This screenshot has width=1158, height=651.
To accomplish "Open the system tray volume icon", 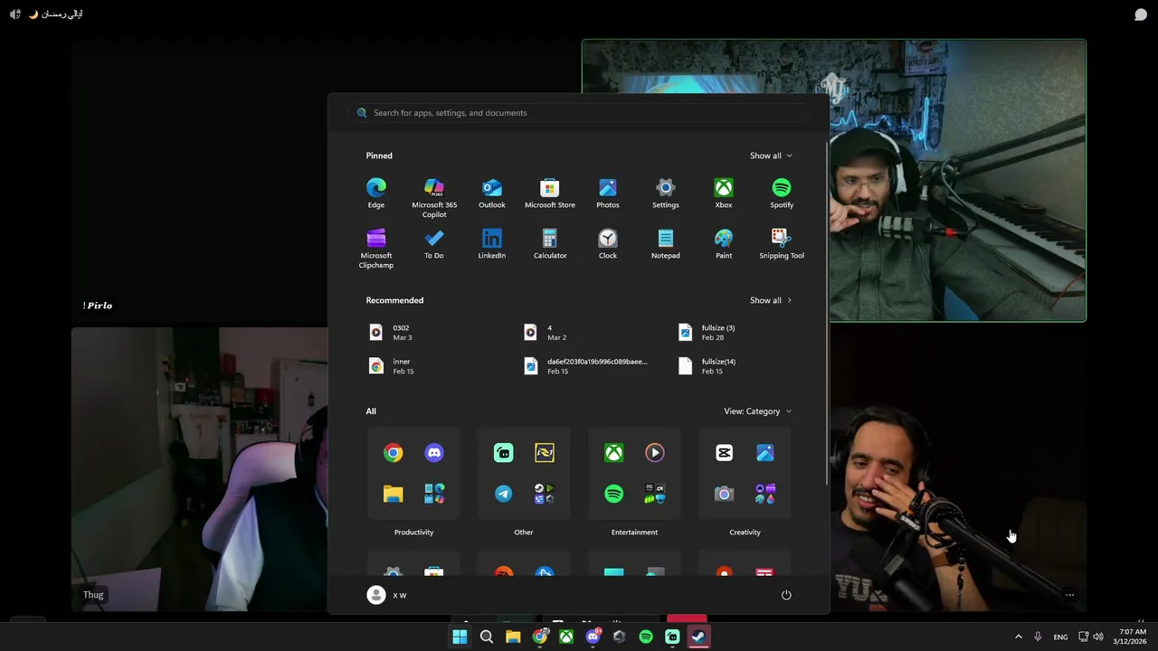I will coord(1098,637).
